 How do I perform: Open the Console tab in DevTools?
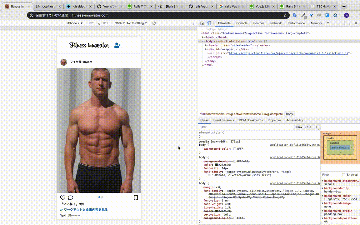[242, 23]
